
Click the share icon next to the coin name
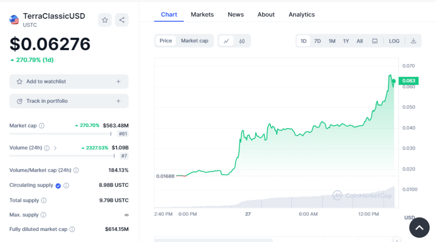tap(122, 20)
